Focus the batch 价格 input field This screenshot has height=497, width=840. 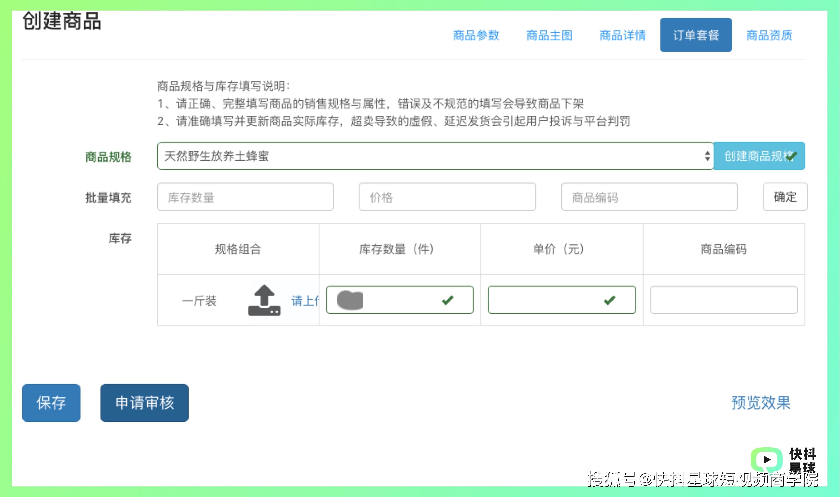[447, 196]
